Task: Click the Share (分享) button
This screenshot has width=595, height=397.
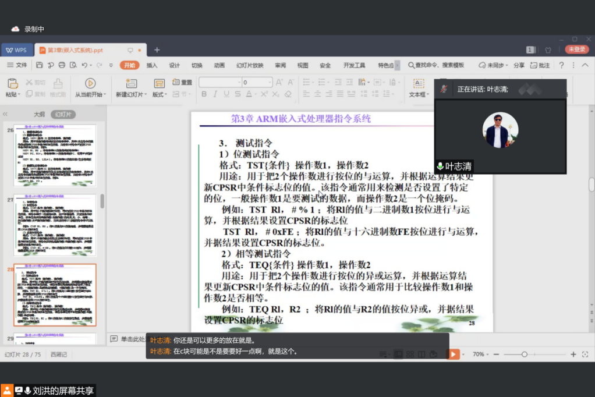Action: pyautogui.click(x=519, y=65)
